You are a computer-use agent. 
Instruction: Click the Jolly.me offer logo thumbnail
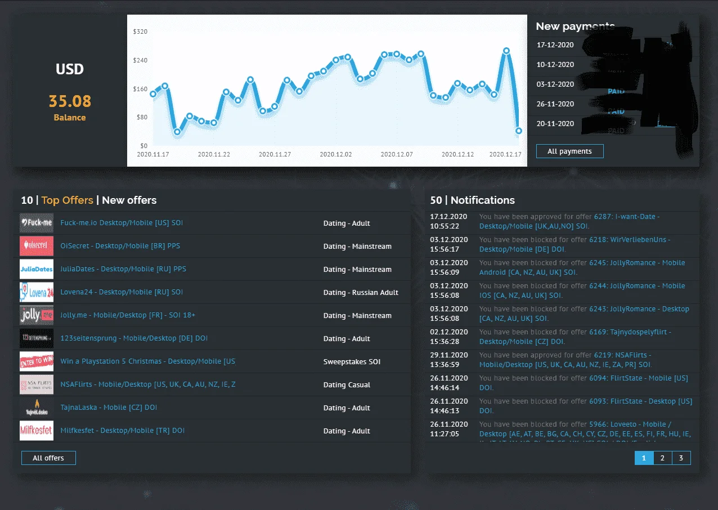coord(37,315)
